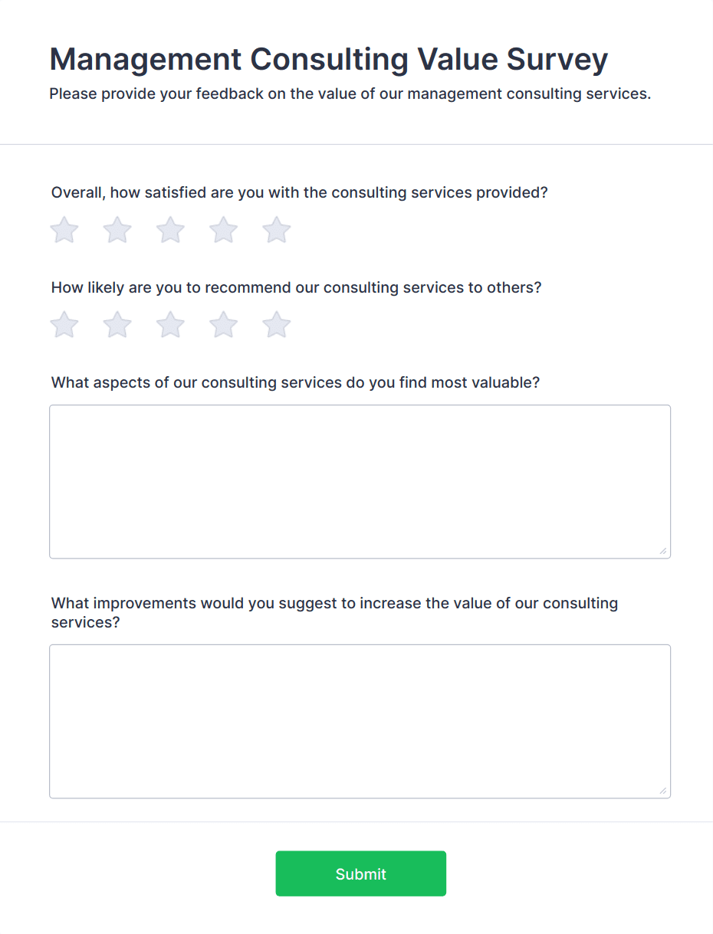This screenshot has width=713, height=934.
Task: Focus the suggested improvements text area
Action: (x=360, y=721)
